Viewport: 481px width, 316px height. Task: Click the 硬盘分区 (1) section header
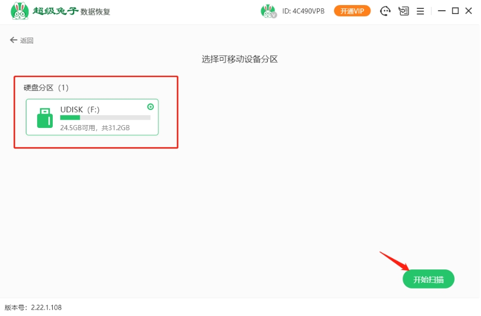click(x=46, y=88)
